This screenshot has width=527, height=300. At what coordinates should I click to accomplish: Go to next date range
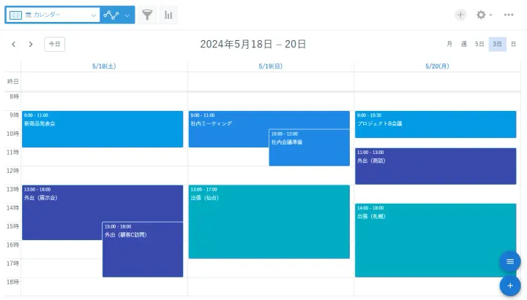click(x=31, y=45)
